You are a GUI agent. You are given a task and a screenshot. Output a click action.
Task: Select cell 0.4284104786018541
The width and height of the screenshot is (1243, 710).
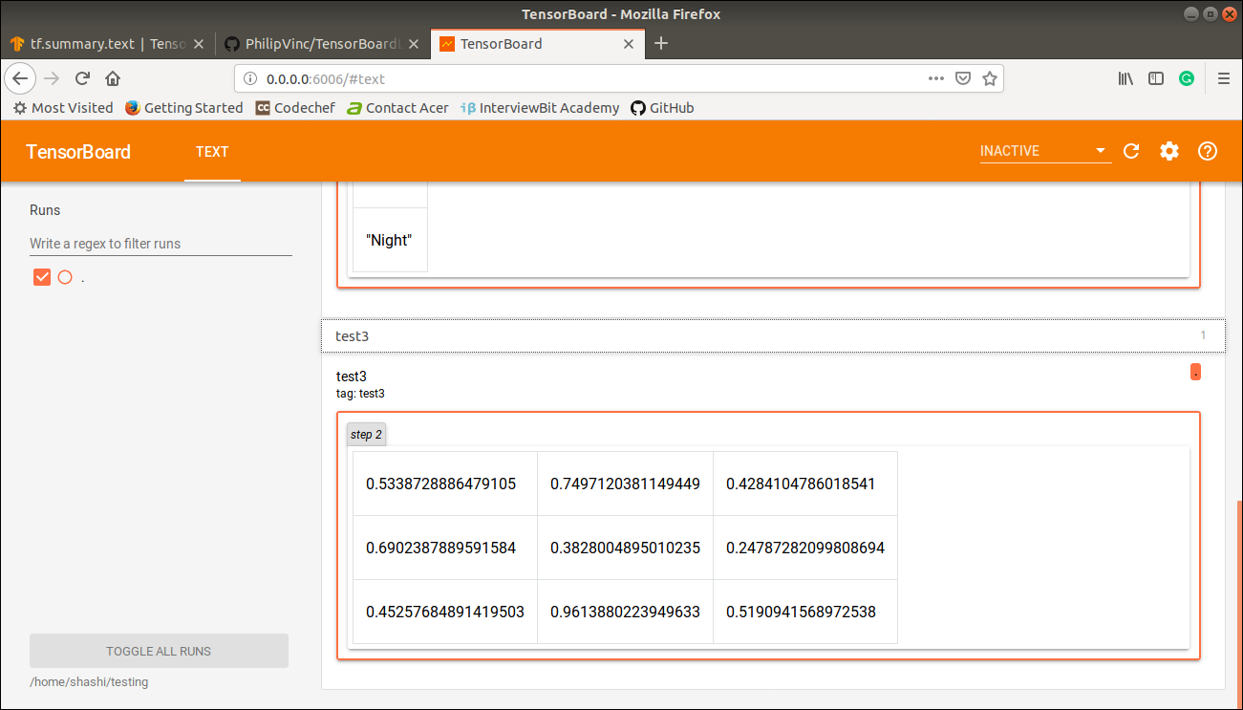(805, 484)
